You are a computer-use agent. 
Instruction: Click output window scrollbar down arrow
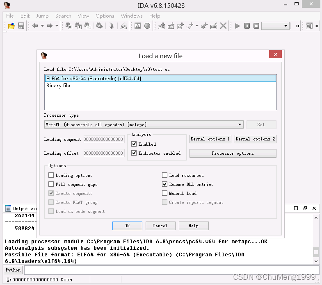pyautogui.click(x=316, y=261)
